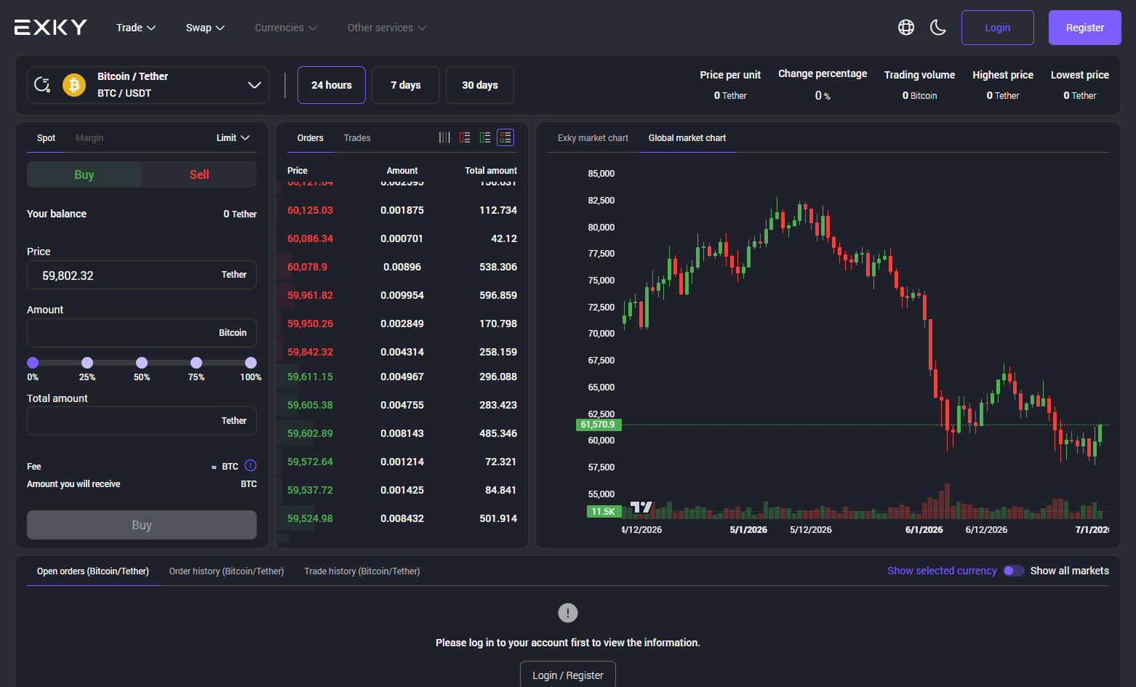Switch to the Spot tab
This screenshot has width=1136, height=687.
(46, 138)
